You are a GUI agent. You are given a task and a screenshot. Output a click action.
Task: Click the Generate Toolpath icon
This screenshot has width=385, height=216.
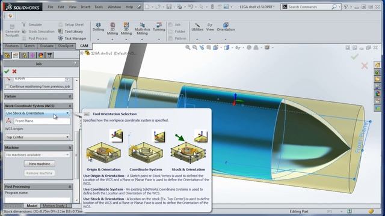(x=12, y=26)
